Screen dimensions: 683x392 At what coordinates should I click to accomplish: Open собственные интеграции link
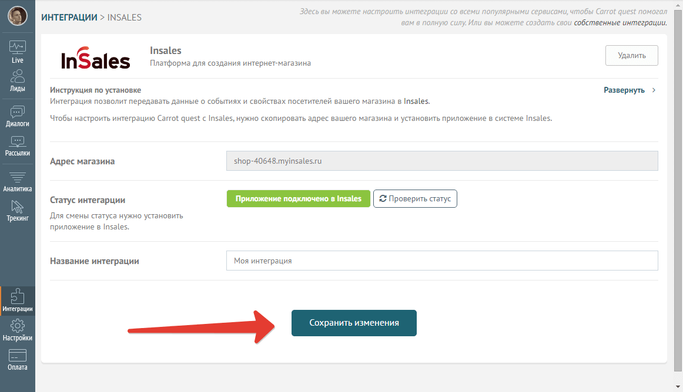[x=620, y=23]
